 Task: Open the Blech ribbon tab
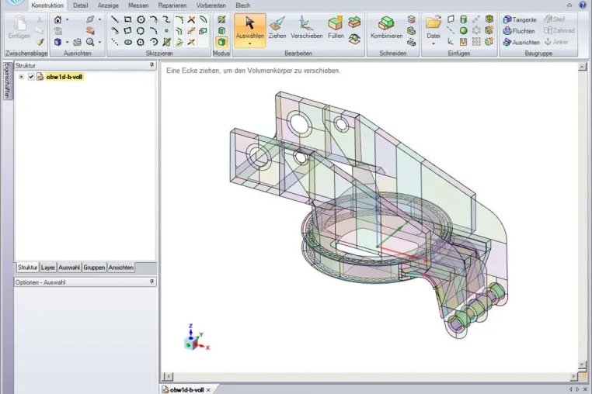(242, 5)
